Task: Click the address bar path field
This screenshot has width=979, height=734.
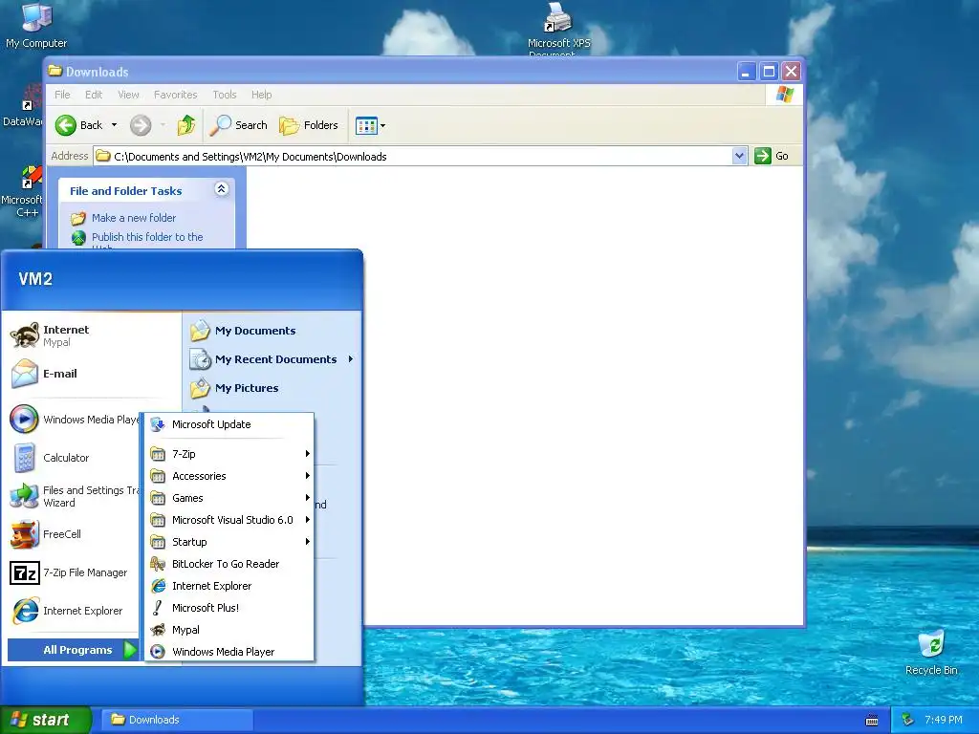Action: (413, 157)
